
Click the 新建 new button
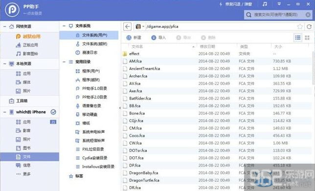(134, 38)
